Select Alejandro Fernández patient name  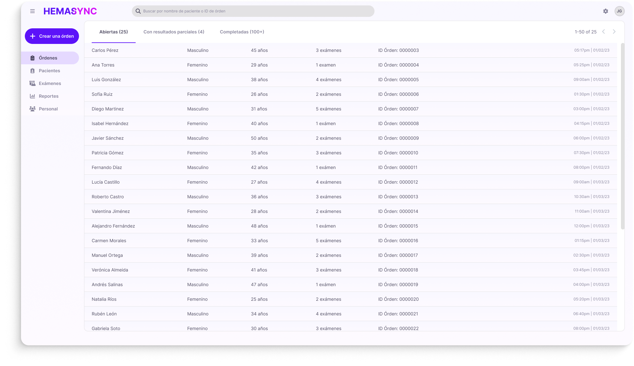click(113, 226)
